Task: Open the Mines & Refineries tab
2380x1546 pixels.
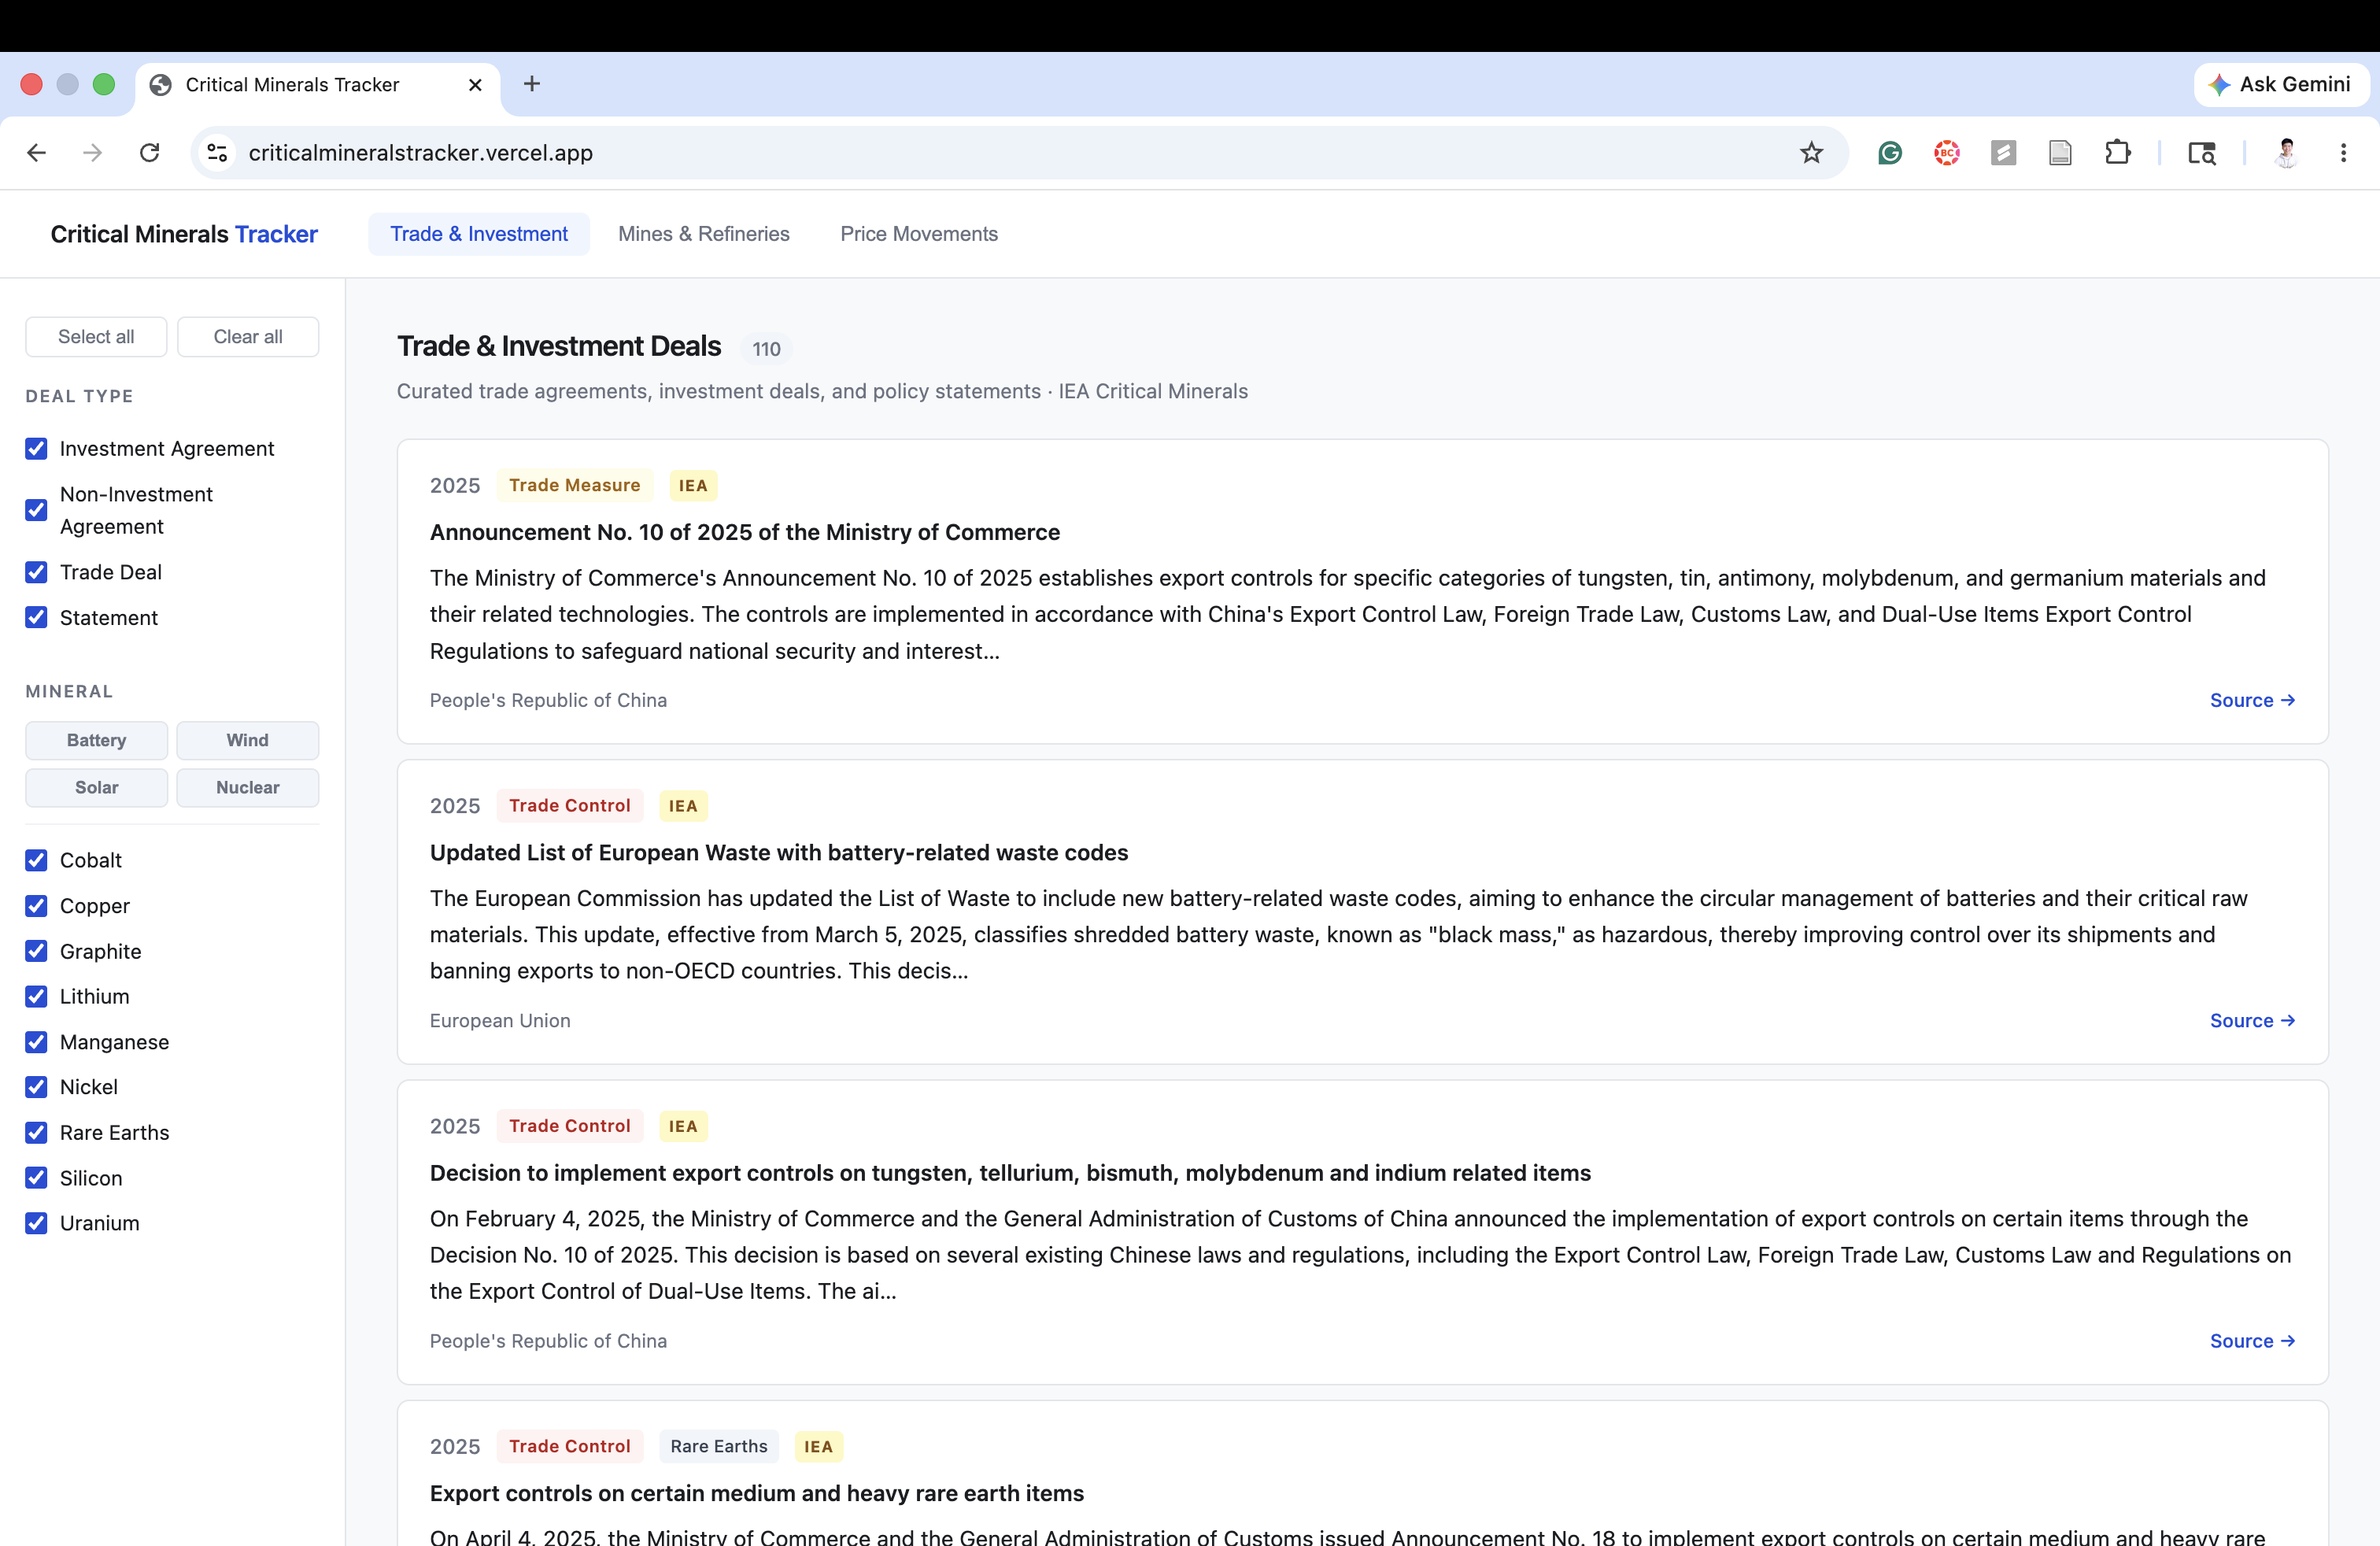Action: click(x=704, y=234)
